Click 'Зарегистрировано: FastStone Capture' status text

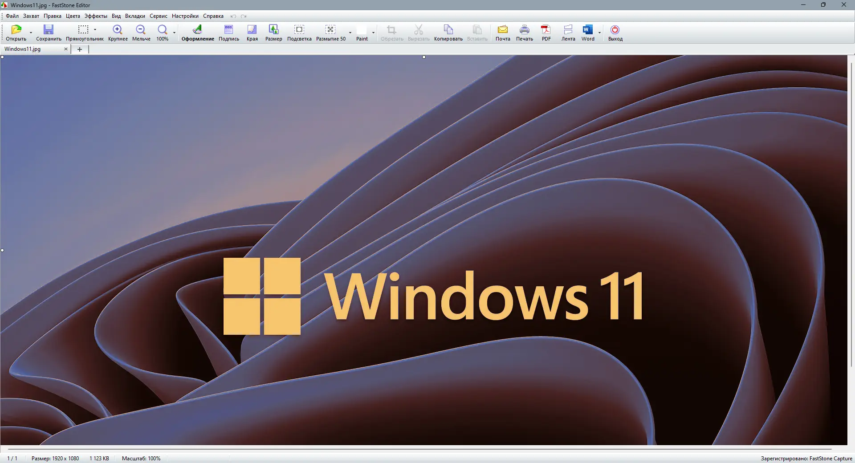click(806, 458)
